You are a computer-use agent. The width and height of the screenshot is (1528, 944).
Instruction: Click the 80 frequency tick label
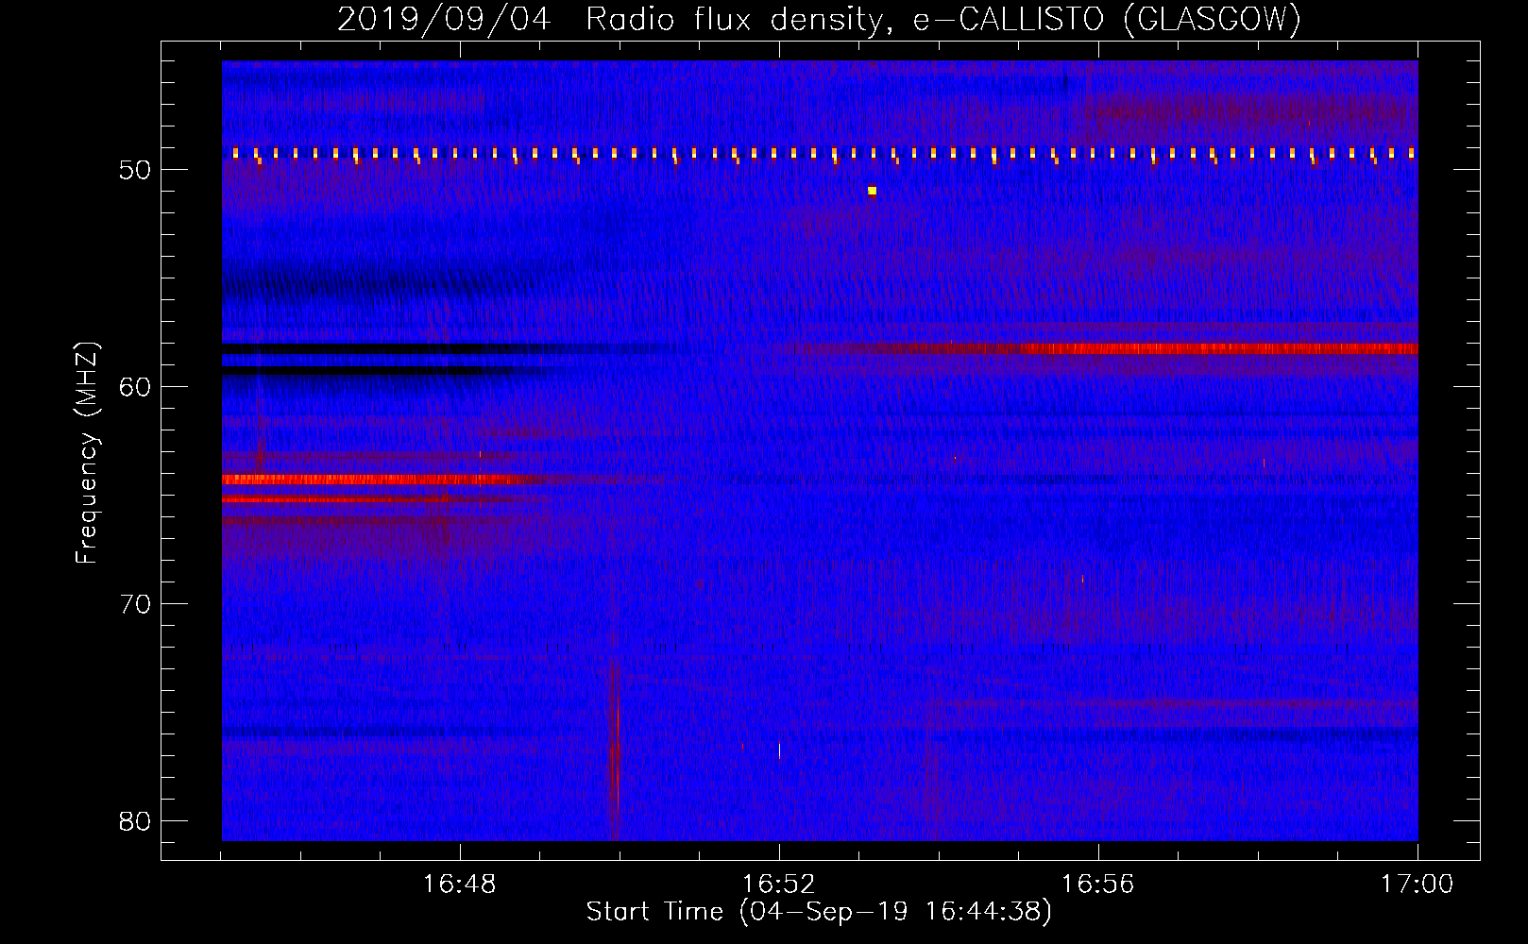coord(135,820)
